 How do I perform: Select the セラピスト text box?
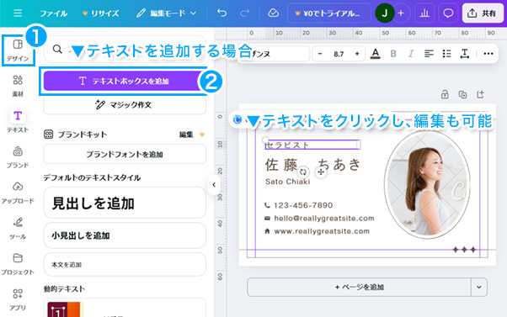pos(312,145)
